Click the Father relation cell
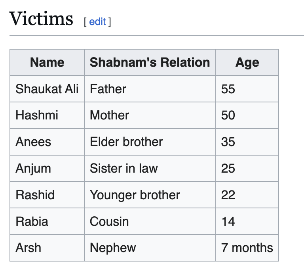Viewport: 304px width, 277px height. 150,89
